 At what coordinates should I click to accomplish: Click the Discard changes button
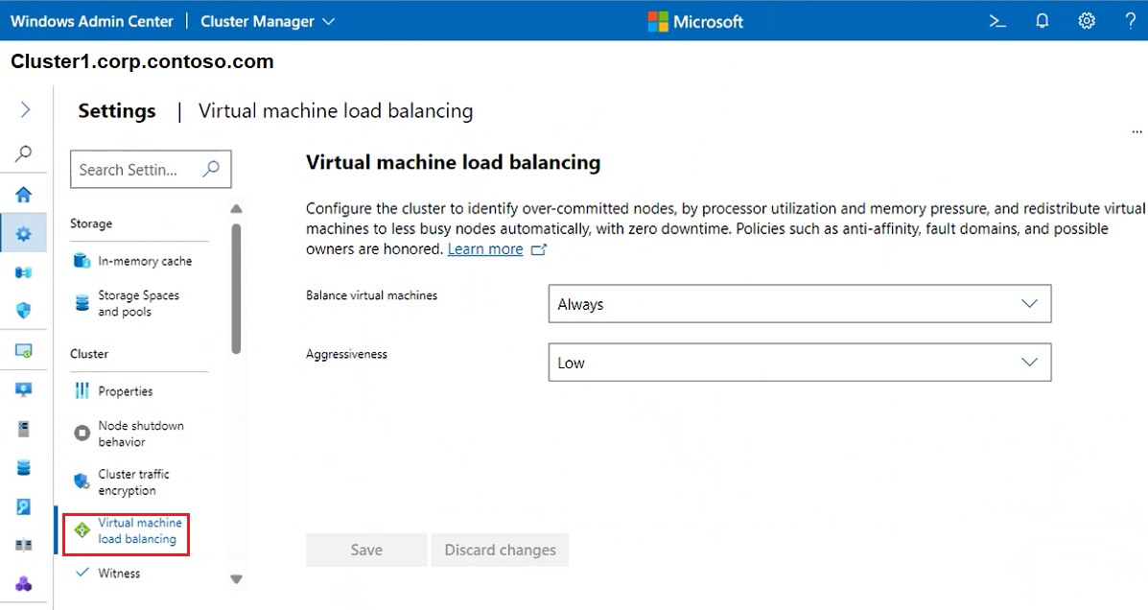click(500, 550)
